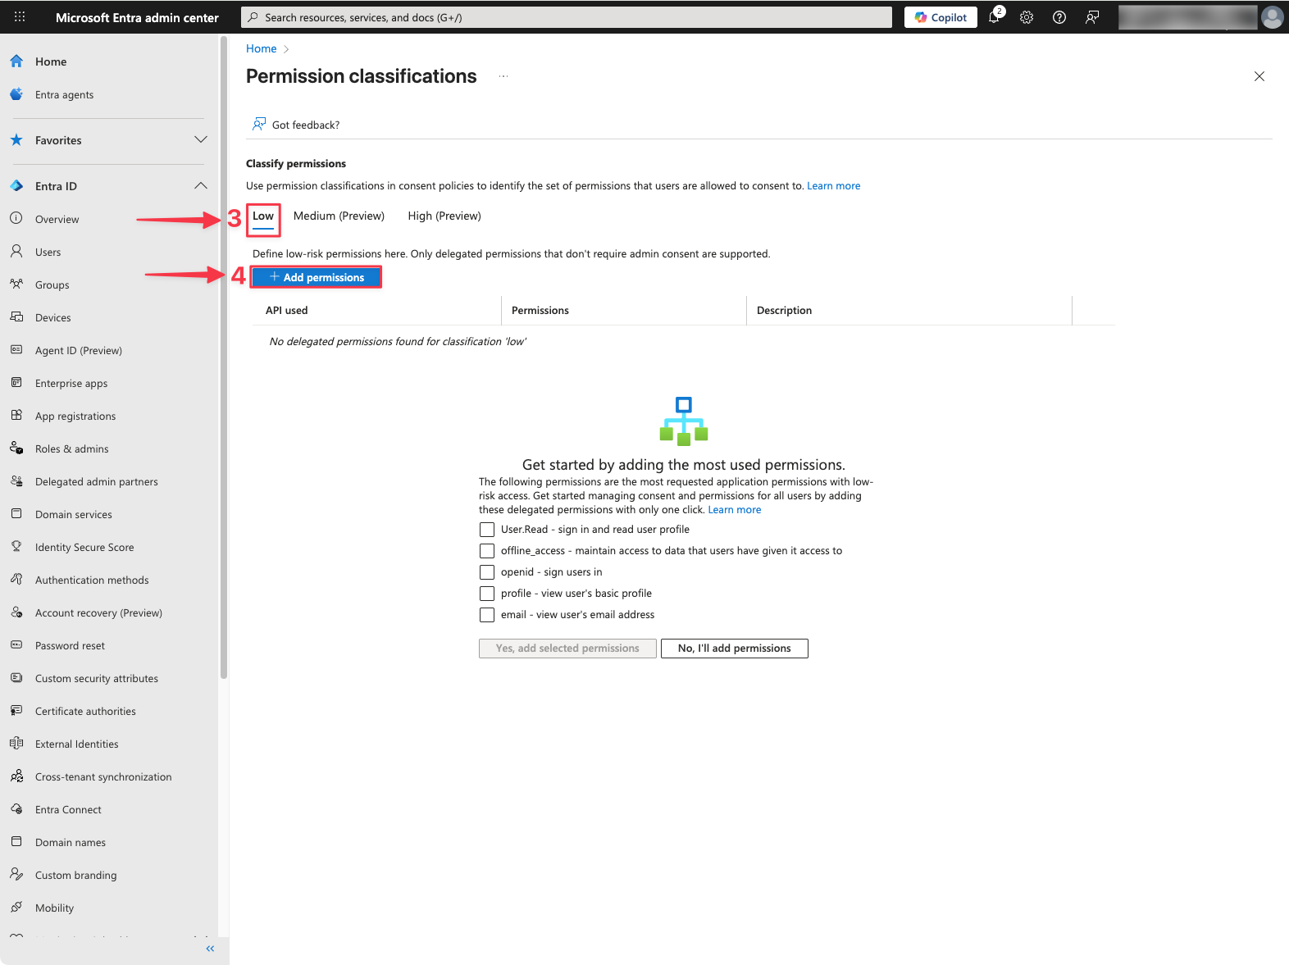Open the more options ellipsis beside title

tap(503, 76)
